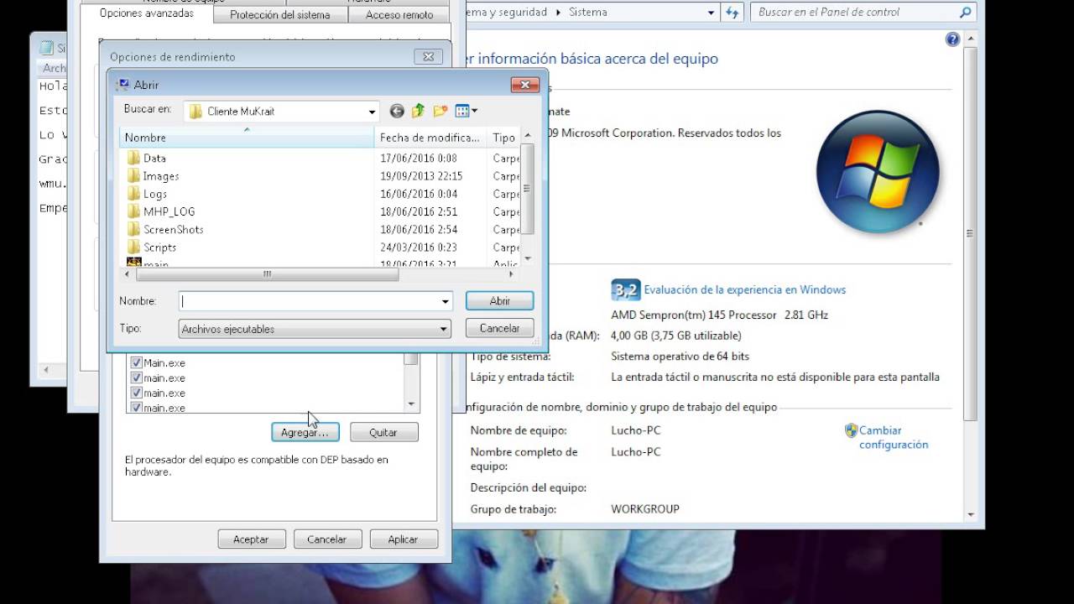The image size is (1074, 604).
Task: Click the shield icon beside Cambiar configuración
Action: (x=851, y=430)
